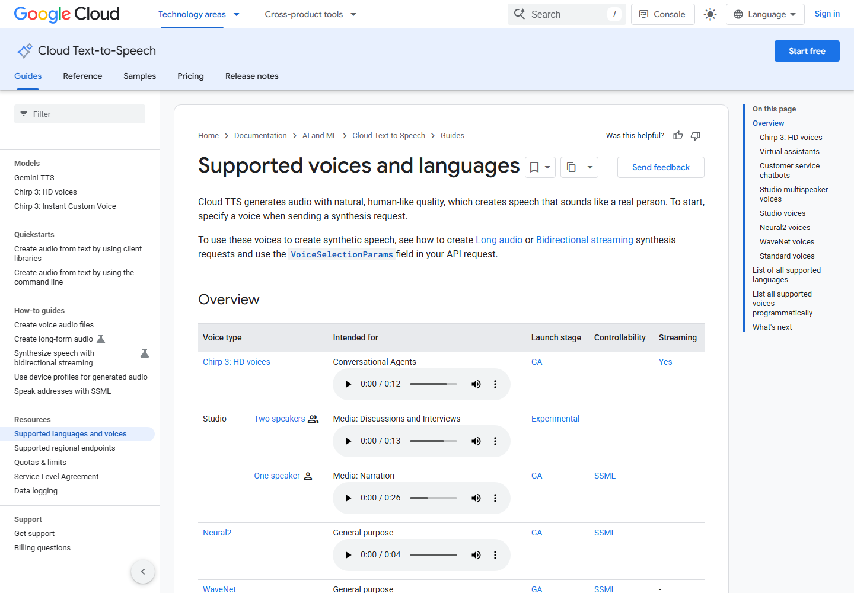This screenshot has height=593, width=854.
Task: Open the copy page dropdown arrow
Action: pyautogui.click(x=590, y=167)
